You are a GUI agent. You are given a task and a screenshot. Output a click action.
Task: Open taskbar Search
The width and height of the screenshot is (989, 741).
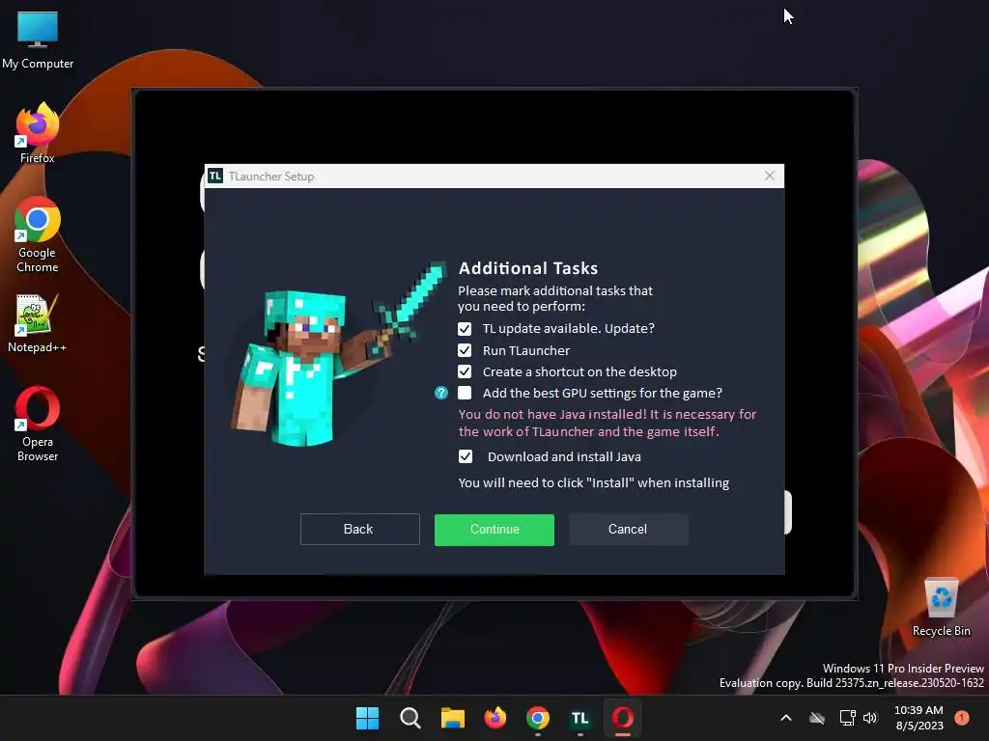410,718
